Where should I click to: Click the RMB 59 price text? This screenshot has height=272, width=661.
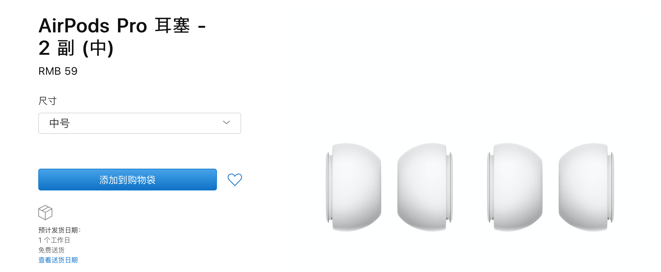[58, 71]
